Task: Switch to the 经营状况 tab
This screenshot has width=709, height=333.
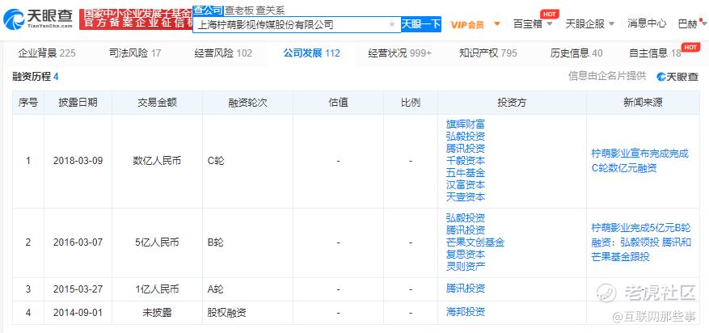Action: coord(399,53)
